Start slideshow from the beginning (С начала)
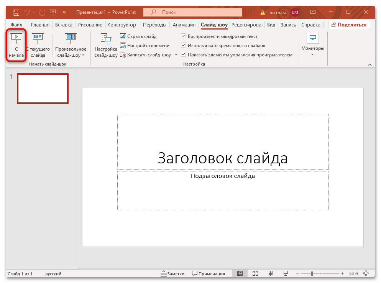The height and width of the screenshot is (283, 381). click(x=16, y=45)
